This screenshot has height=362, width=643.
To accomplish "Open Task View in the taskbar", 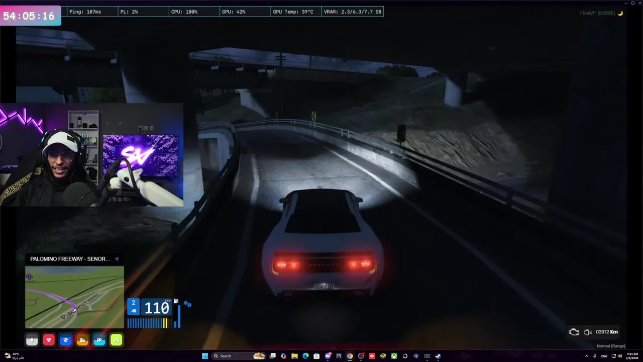I will 273,356.
